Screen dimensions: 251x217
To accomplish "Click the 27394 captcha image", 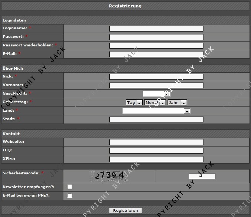I will (x=110, y=176).
